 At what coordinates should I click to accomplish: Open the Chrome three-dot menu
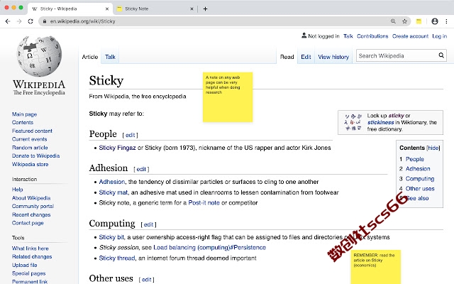(446, 21)
